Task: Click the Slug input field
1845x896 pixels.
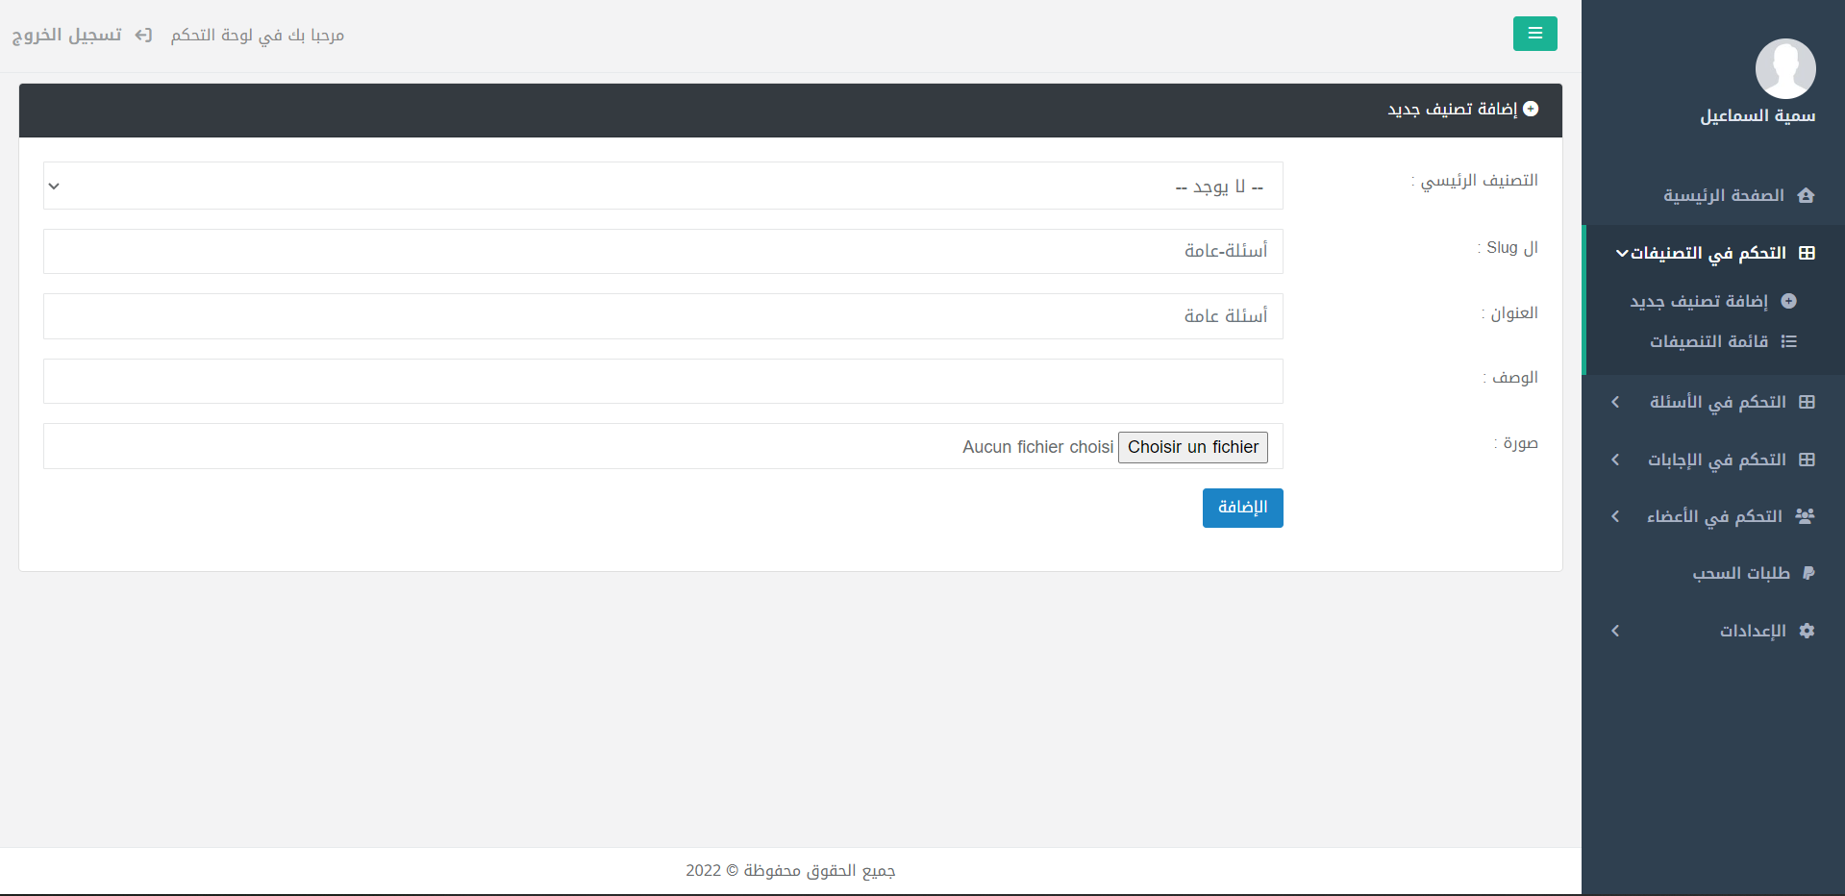Action: [x=663, y=251]
